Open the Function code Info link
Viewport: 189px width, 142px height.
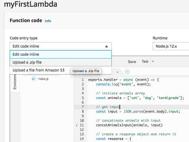coord(48,21)
